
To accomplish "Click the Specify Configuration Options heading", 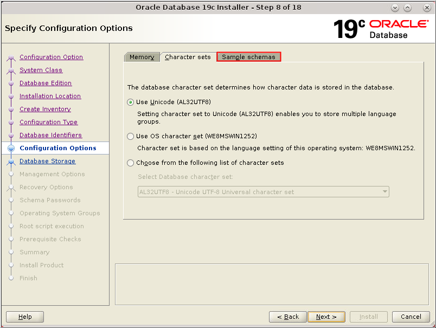I will (69, 28).
